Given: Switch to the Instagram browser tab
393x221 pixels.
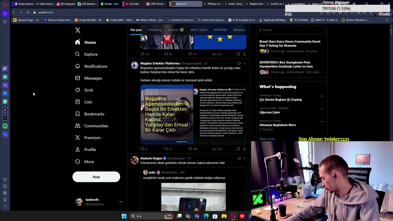Looking at the screenshot, I should coord(66,4).
